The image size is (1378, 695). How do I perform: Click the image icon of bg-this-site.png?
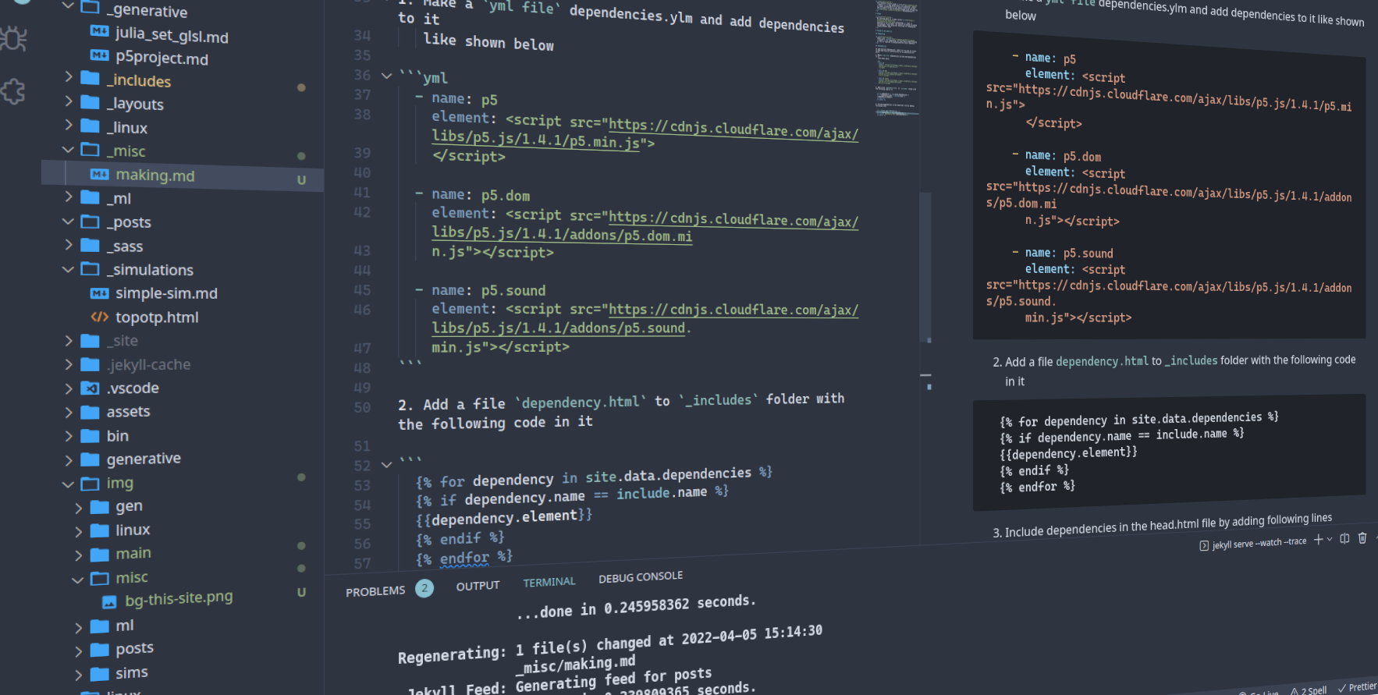[x=109, y=602]
